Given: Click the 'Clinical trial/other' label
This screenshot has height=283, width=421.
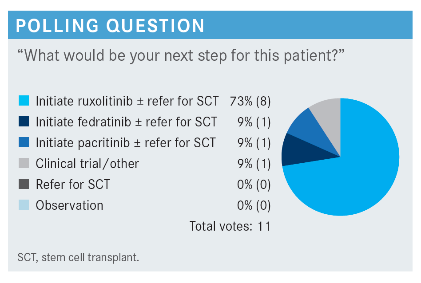Looking at the screenshot, I should click(87, 164).
